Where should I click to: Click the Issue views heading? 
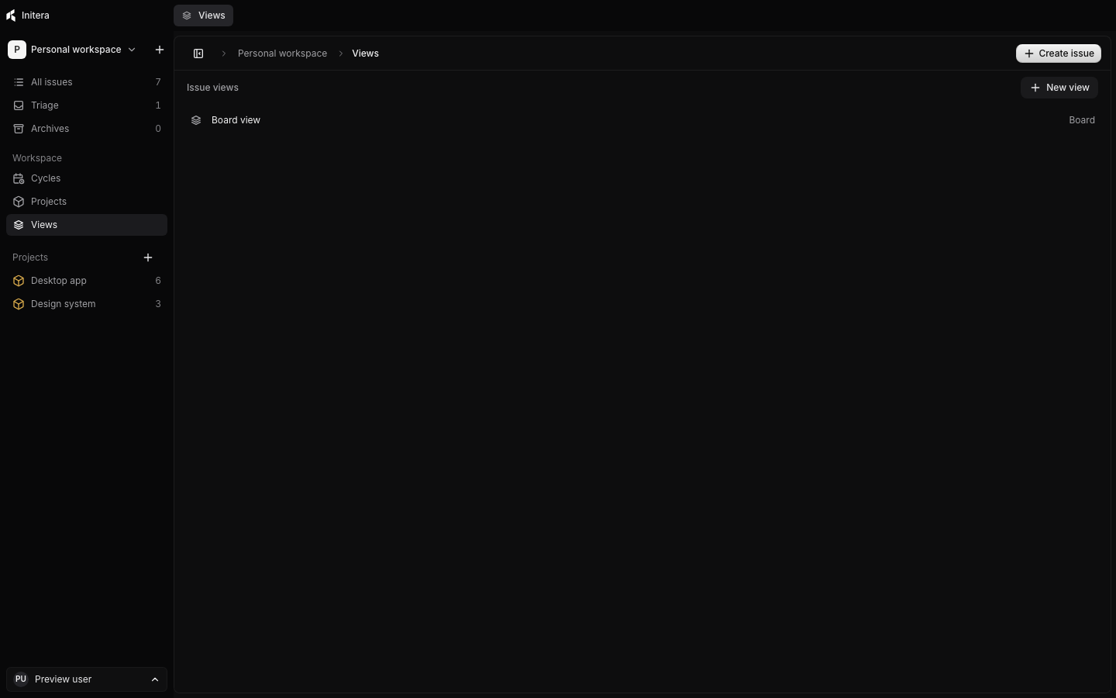click(x=212, y=88)
